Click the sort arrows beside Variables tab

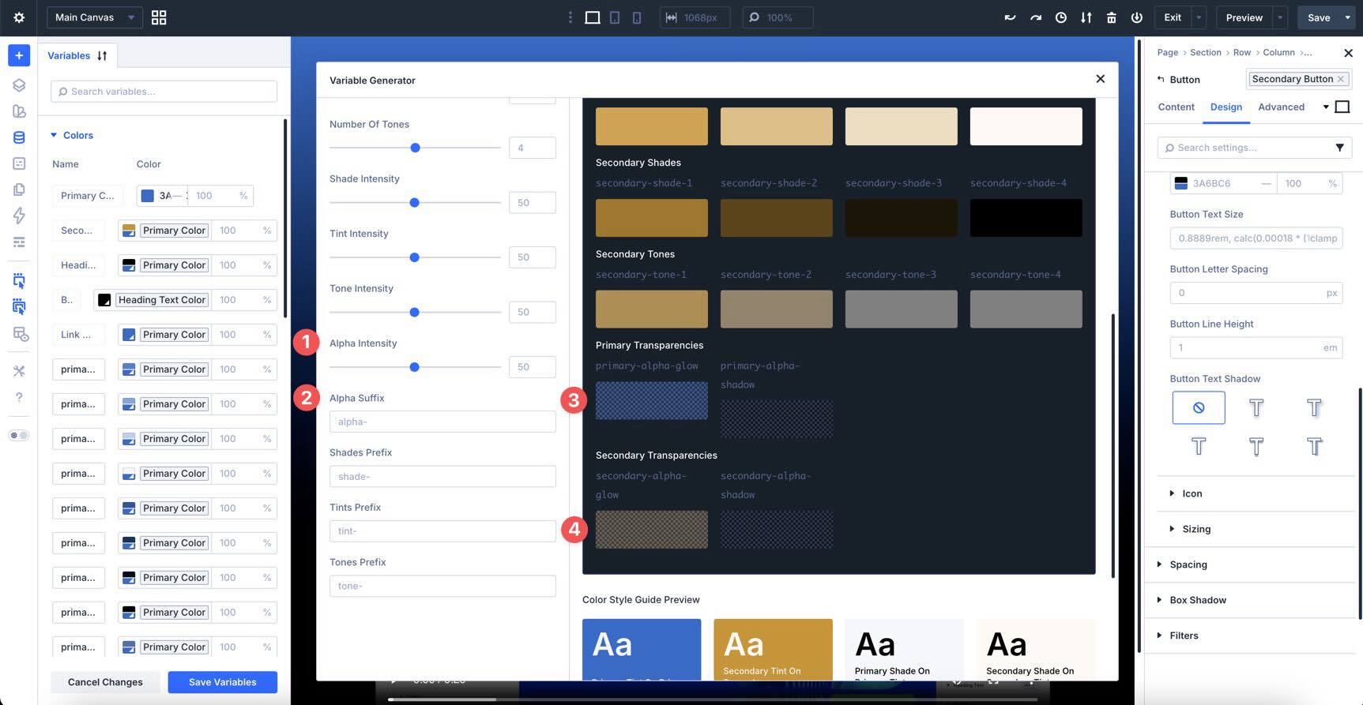(102, 56)
